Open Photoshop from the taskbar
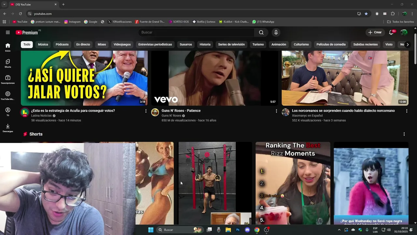 click(x=238, y=230)
